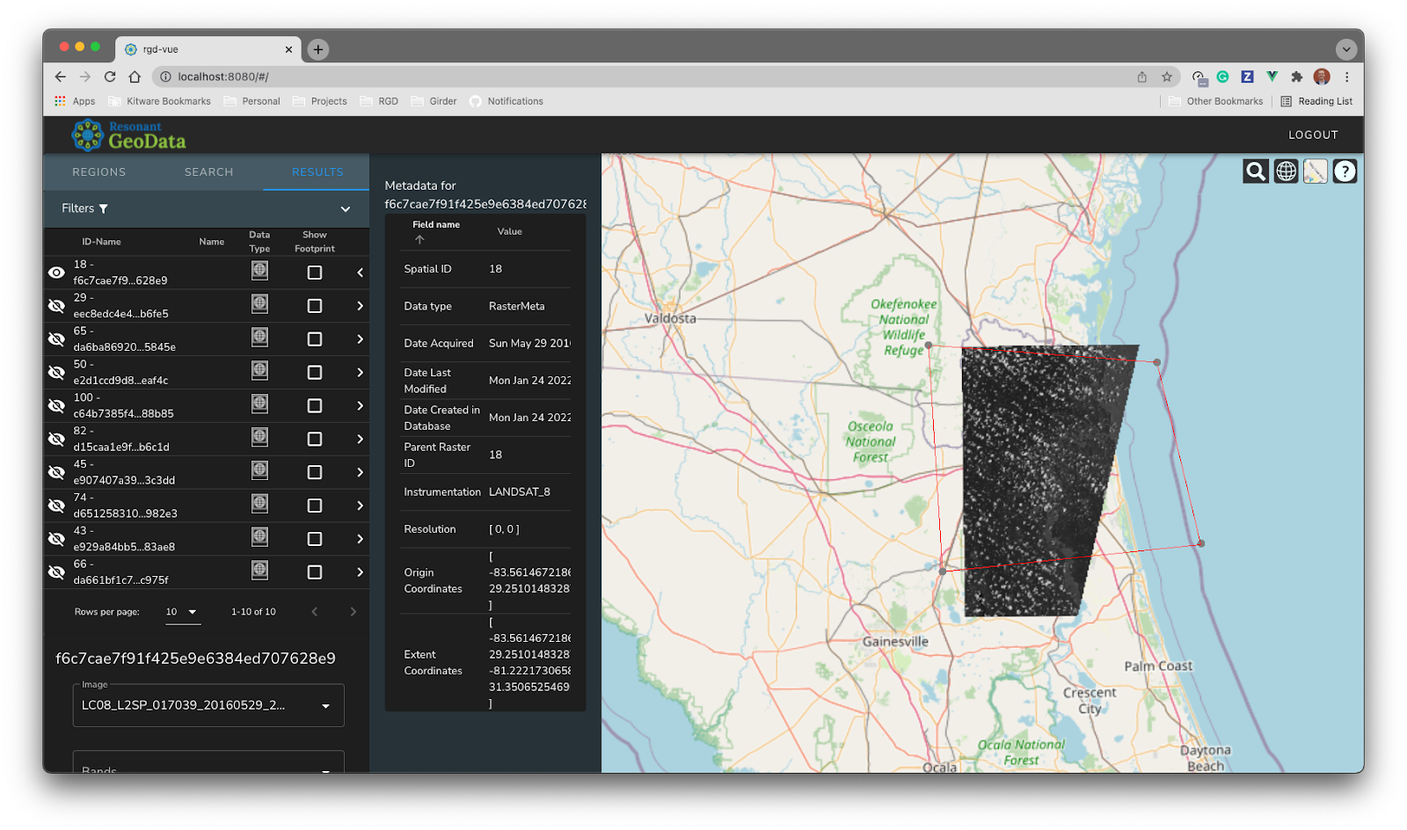Viewport: 1407px width, 830px height.
Task: Open the map help question mark icon
Action: coord(1345,171)
